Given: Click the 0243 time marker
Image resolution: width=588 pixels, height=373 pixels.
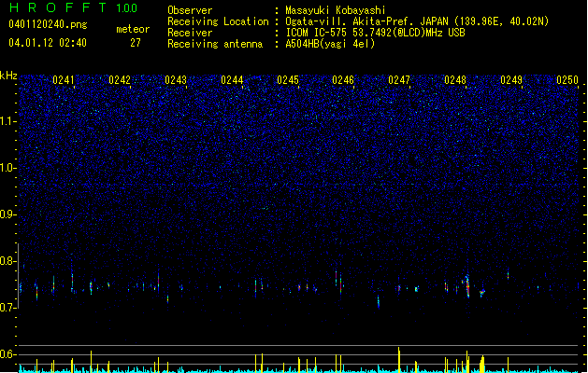Looking at the screenshot, I should click(x=176, y=79).
